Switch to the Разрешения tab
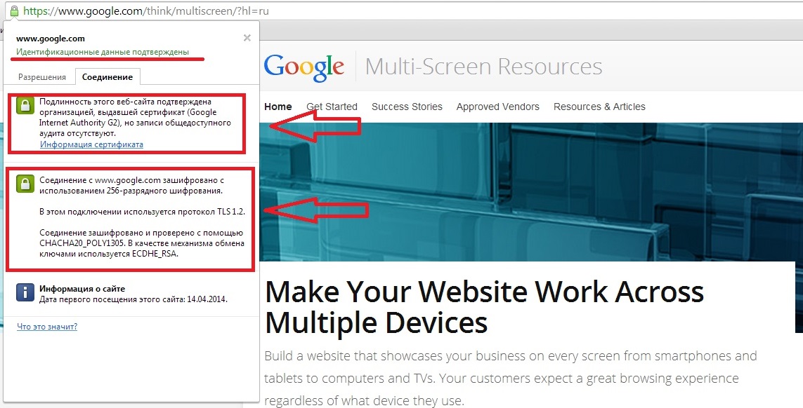 click(x=42, y=77)
